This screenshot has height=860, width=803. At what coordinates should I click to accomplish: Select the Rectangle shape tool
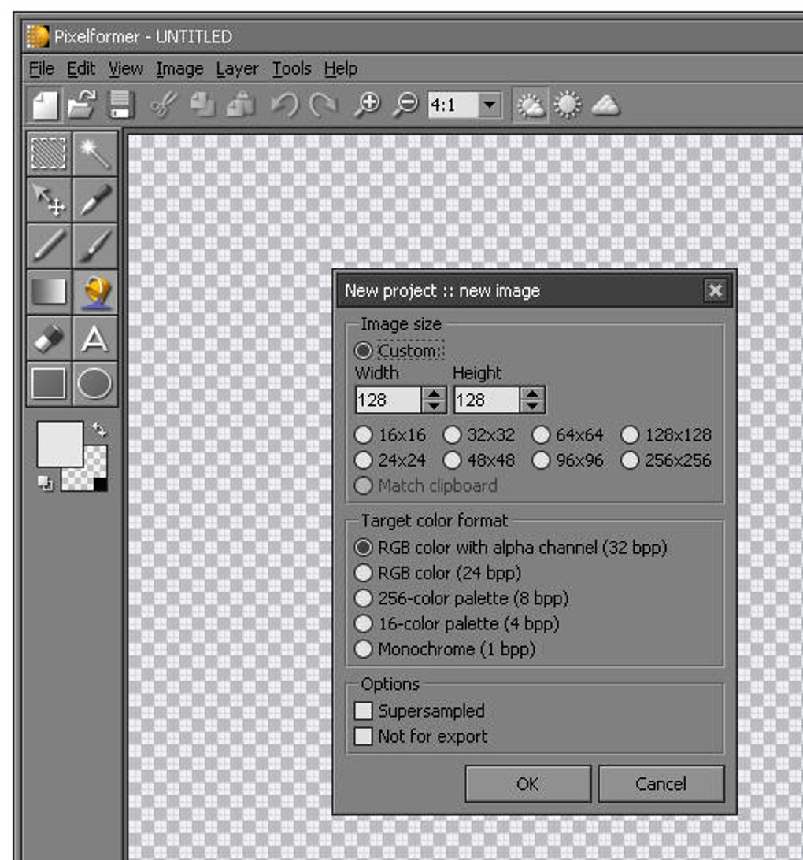(x=49, y=383)
